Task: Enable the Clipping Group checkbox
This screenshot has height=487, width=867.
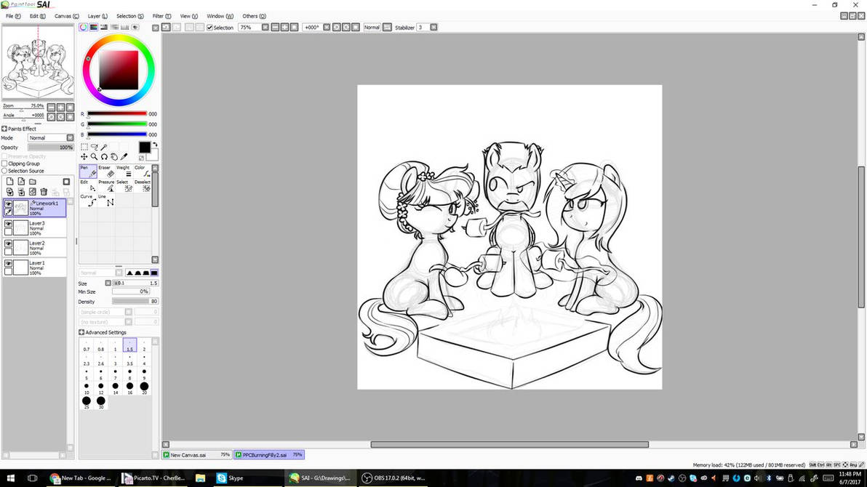Action: point(4,164)
